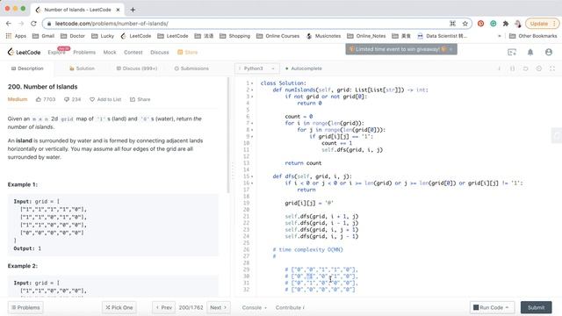Open the Apps bookmark shortcut

pos(16,36)
